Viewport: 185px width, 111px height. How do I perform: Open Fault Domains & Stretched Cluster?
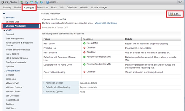pos(19,44)
